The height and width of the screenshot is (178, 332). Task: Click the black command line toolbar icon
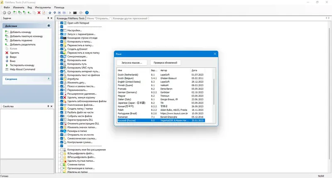pyautogui.click(x=75, y=13)
